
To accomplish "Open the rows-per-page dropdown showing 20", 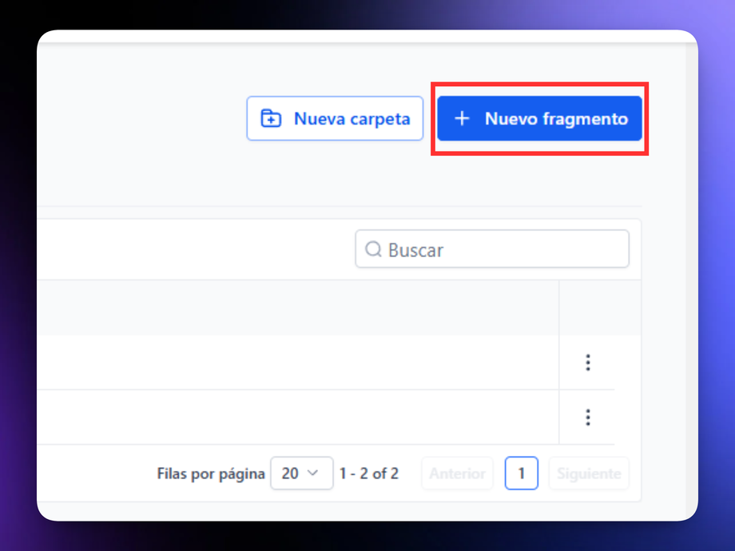I will (301, 474).
